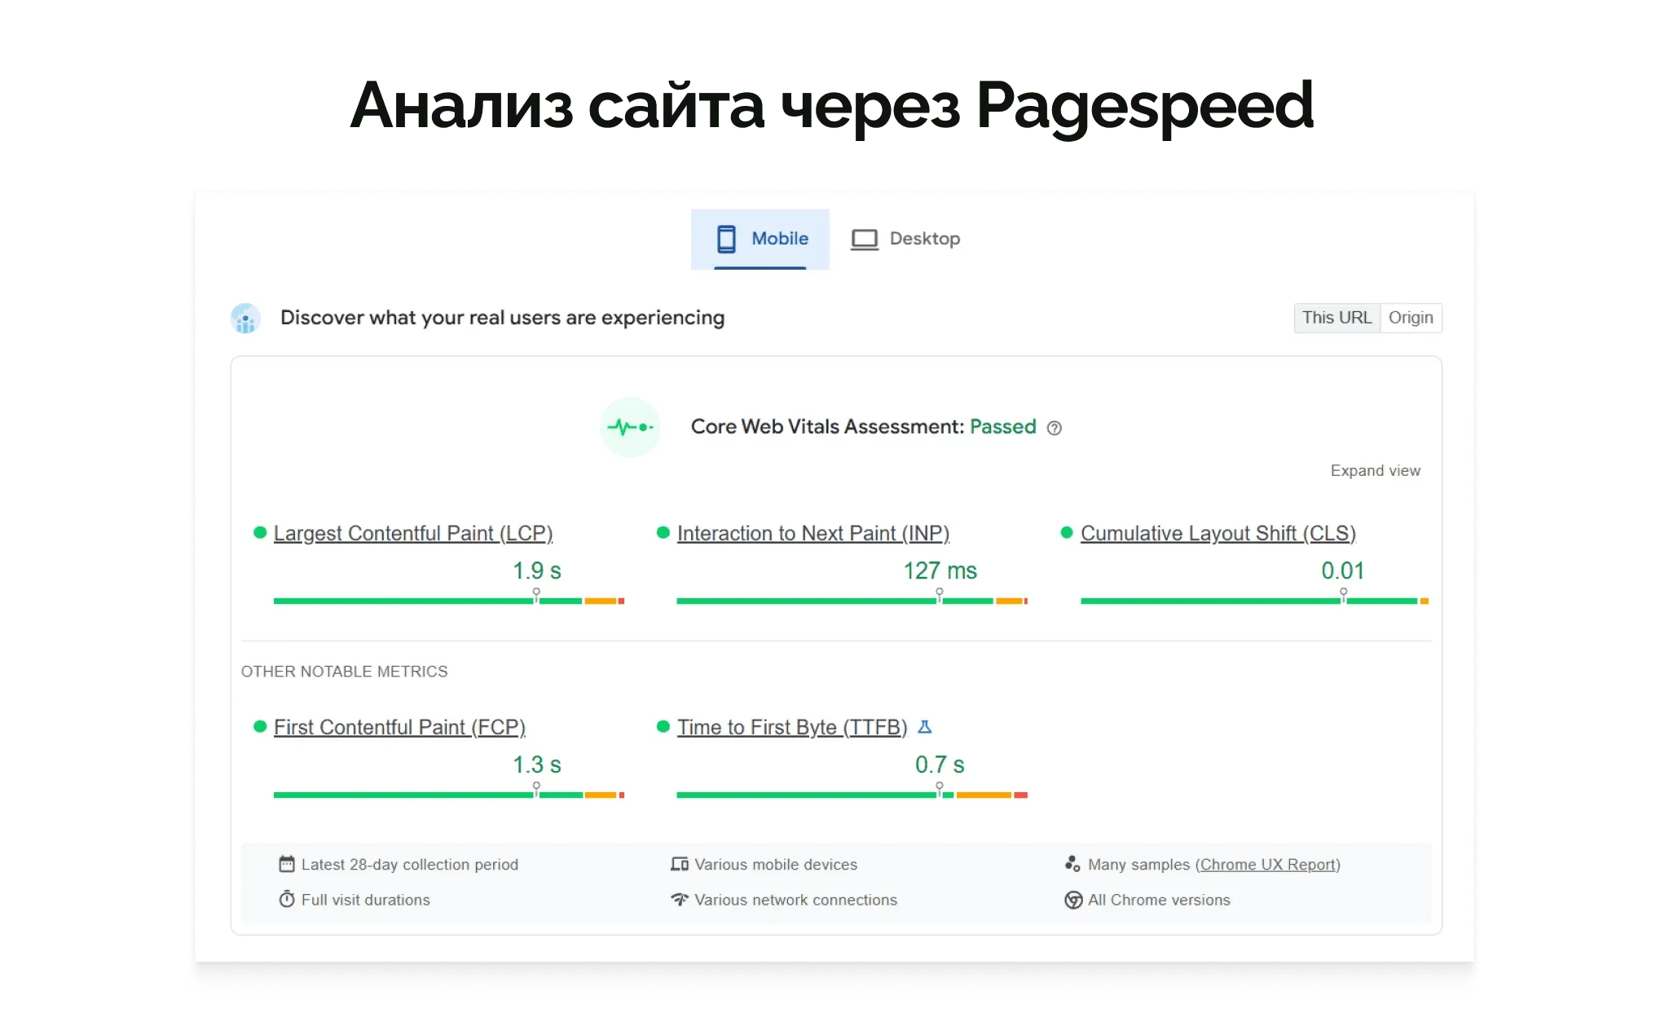
Task: Click the real users experience icon
Action: pos(245,318)
